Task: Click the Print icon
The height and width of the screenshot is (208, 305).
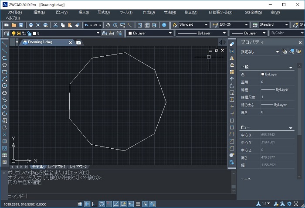Action: pyautogui.click(x=31, y=25)
